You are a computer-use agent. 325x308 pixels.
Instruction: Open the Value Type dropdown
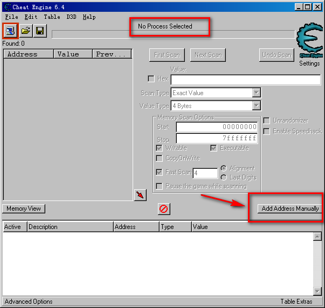[257, 106]
